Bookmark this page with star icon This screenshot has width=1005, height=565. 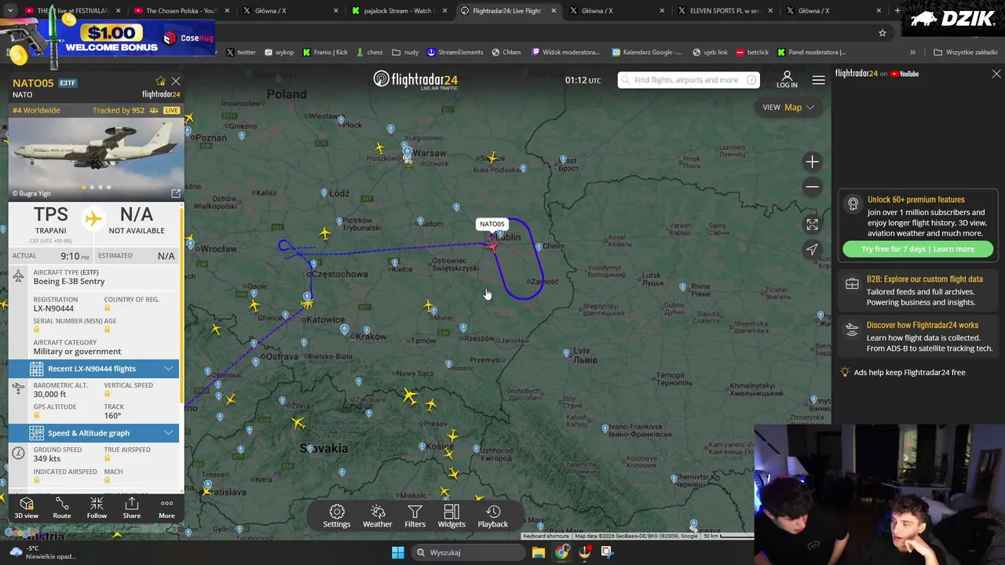(x=883, y=33)
